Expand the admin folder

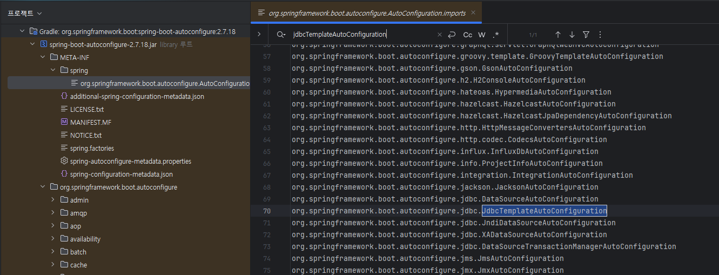coord(53,200)
